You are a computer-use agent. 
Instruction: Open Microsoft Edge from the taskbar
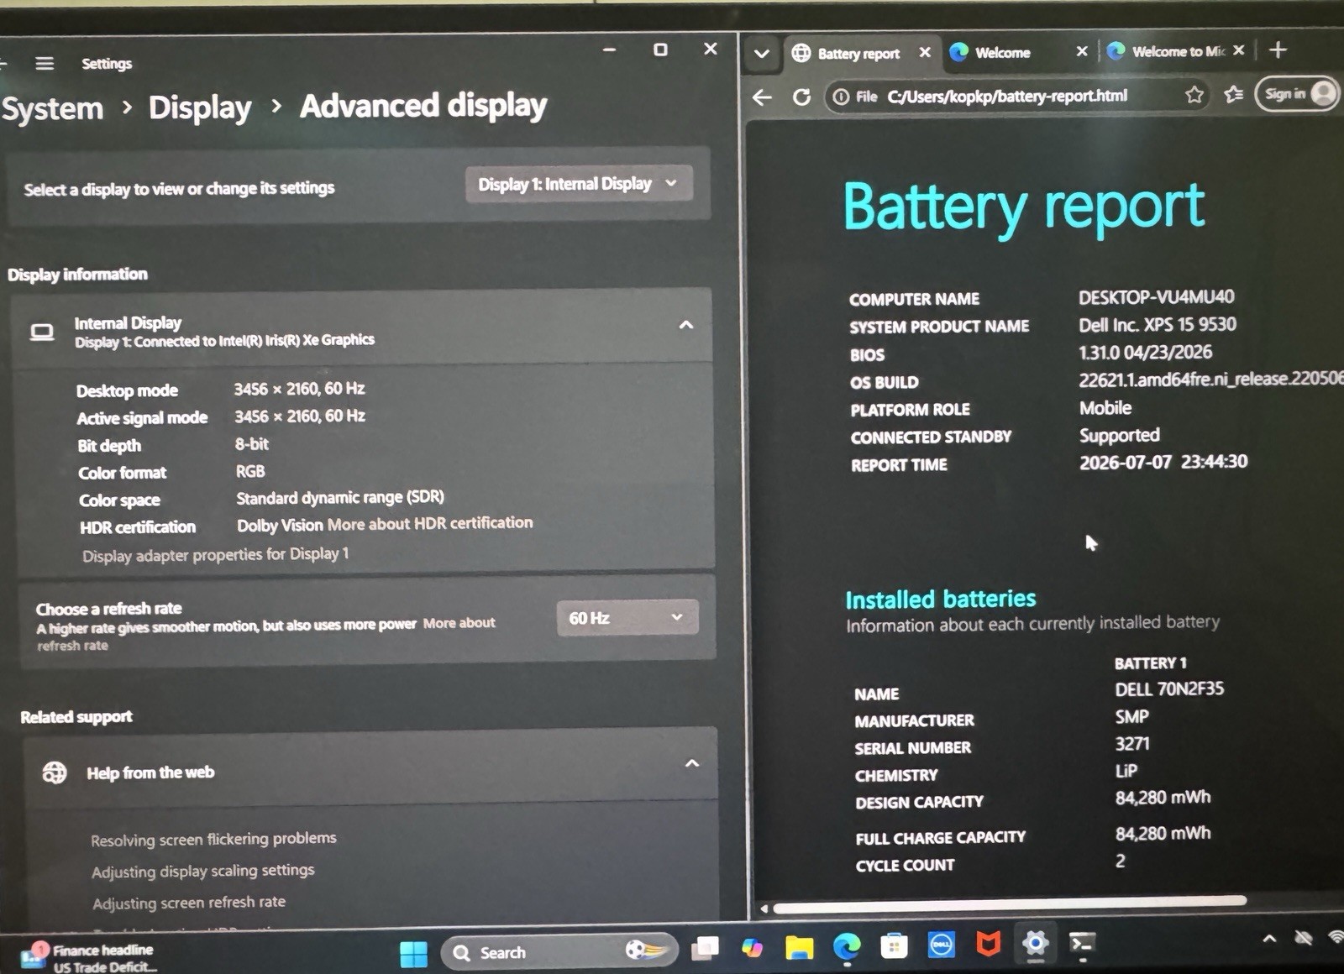pos(847,947)
